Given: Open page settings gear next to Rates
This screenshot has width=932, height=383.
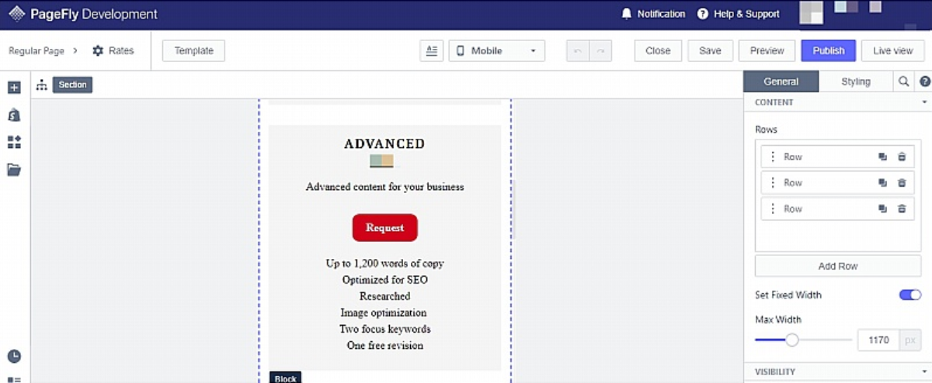Looking at the screenshot, I should pos(98,50).
